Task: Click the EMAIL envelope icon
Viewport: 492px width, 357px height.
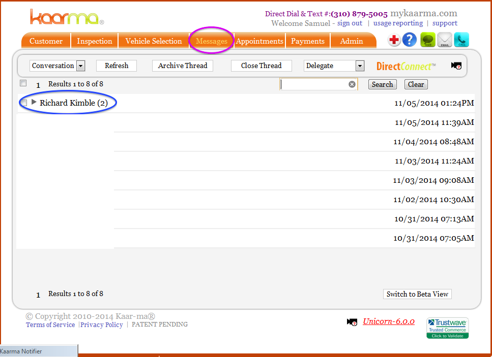Action: [x=445, y=40]
